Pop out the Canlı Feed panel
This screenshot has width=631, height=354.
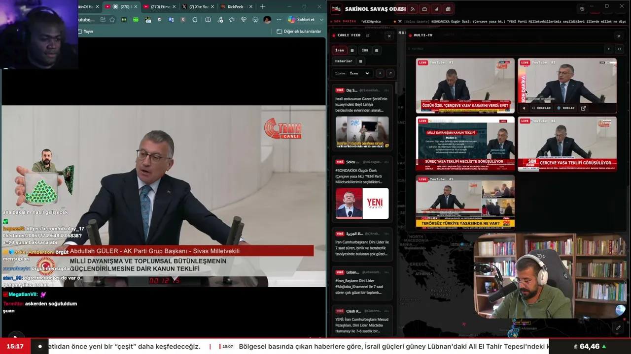click(367, 35)
